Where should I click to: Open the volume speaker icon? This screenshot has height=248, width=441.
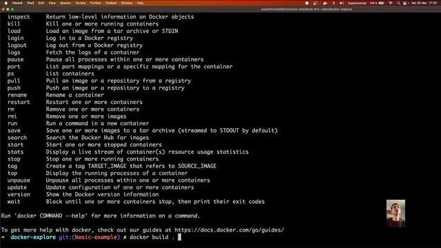(342, 3)
